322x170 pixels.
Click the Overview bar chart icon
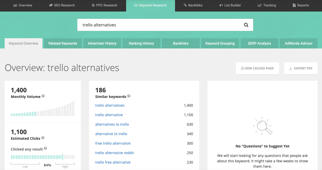click(15, 5)
